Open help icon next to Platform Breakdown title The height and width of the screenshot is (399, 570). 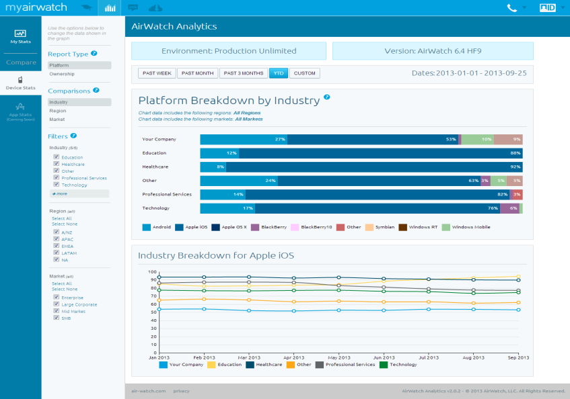point(327,97)
